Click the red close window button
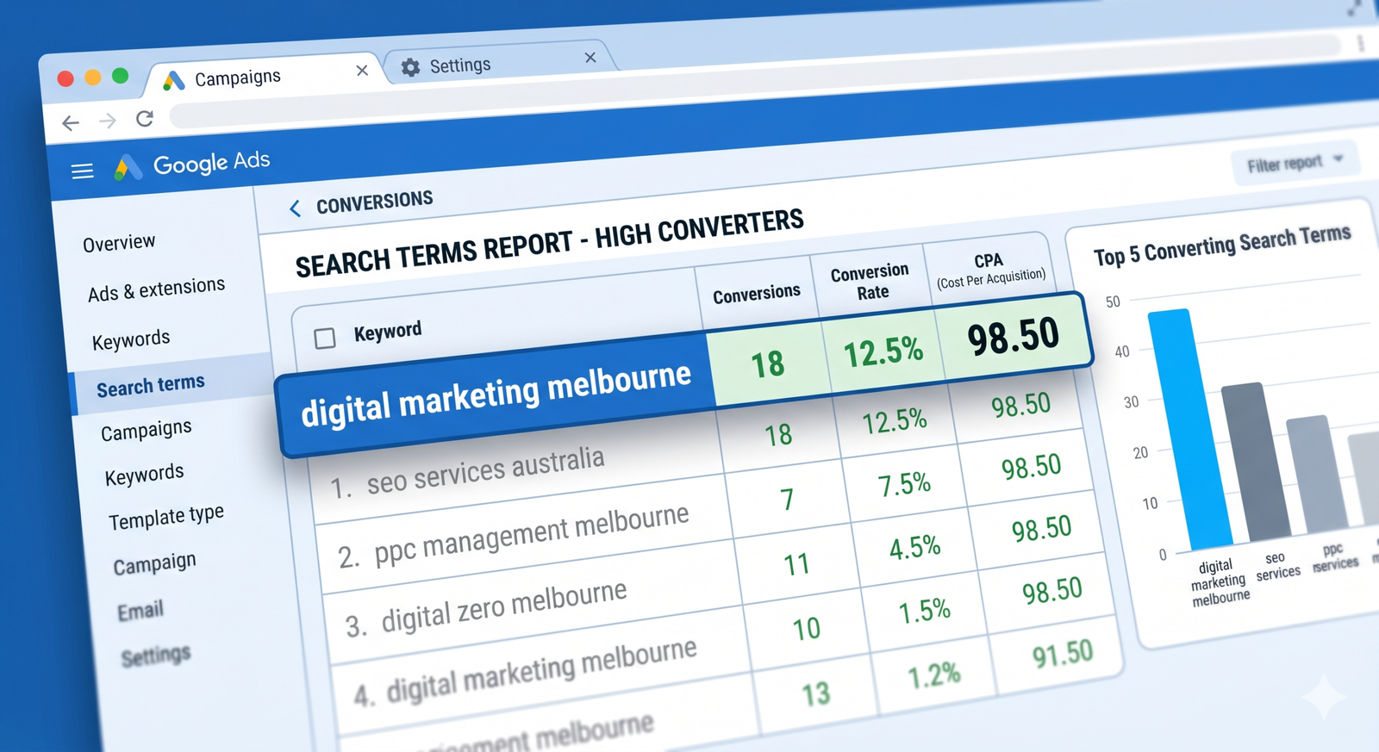The width and height of the screenshot is (1379, 752). pos(66,78)
